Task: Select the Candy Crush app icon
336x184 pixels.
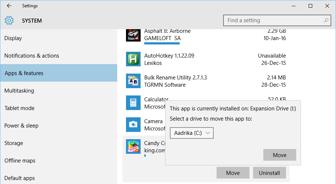Action: pyautogui.click(x=133, y=146)
